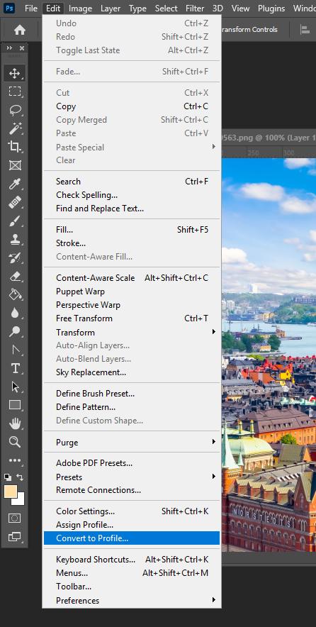This screenshot has height=627, width=316.
Task: Choose Sky Replacement
Action: point(132,372)
